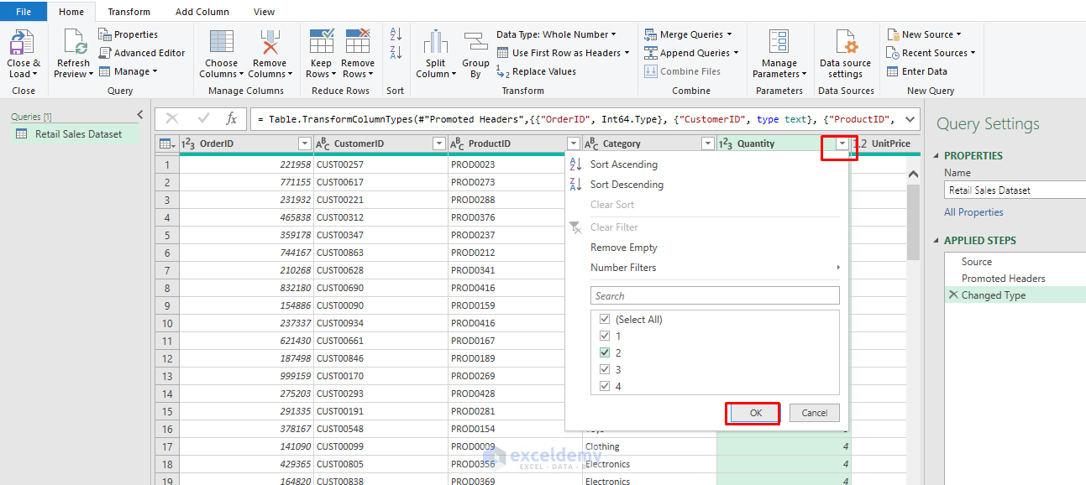Uncheck value 3 in the filter list
Viewport: 1086px width, 485px height.
[x=605, y=370]
